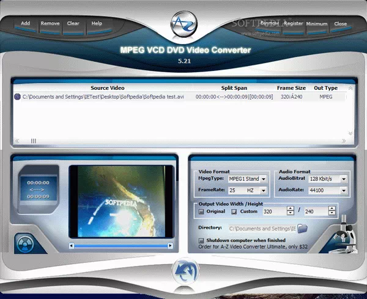Image resolution: width=367 pixels, height=299 pixels.
Task: Click the custom width 320 input field
Action: pos(269,212)
